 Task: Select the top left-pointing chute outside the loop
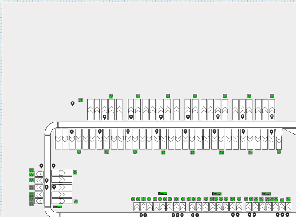(39, 174)
